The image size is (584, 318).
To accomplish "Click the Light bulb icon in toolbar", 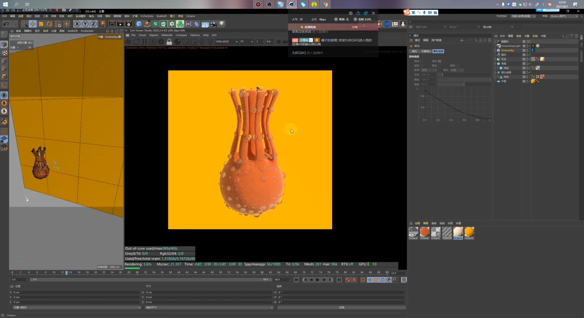I will pos(222,24).
